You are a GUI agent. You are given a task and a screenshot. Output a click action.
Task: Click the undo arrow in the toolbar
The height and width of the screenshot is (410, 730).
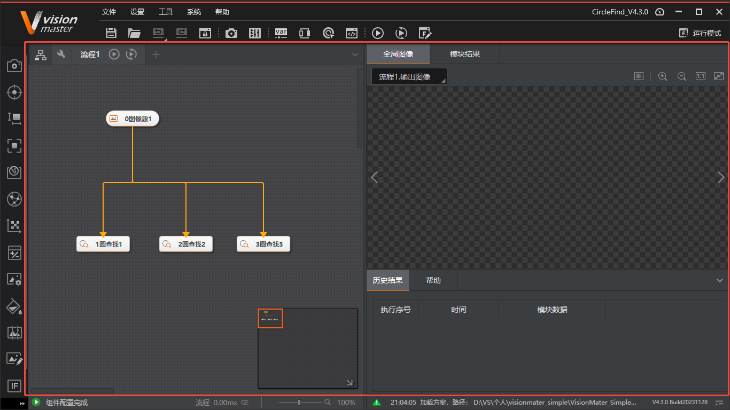pos(159,33)
